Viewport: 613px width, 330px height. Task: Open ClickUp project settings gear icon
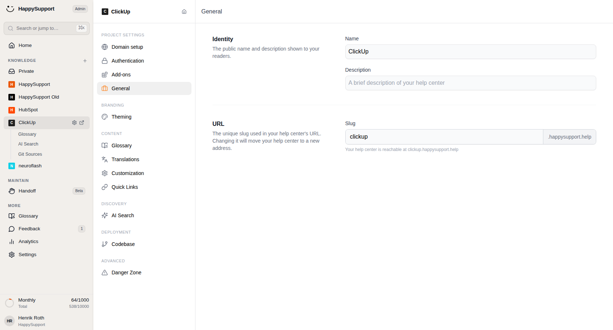(74, 123)
